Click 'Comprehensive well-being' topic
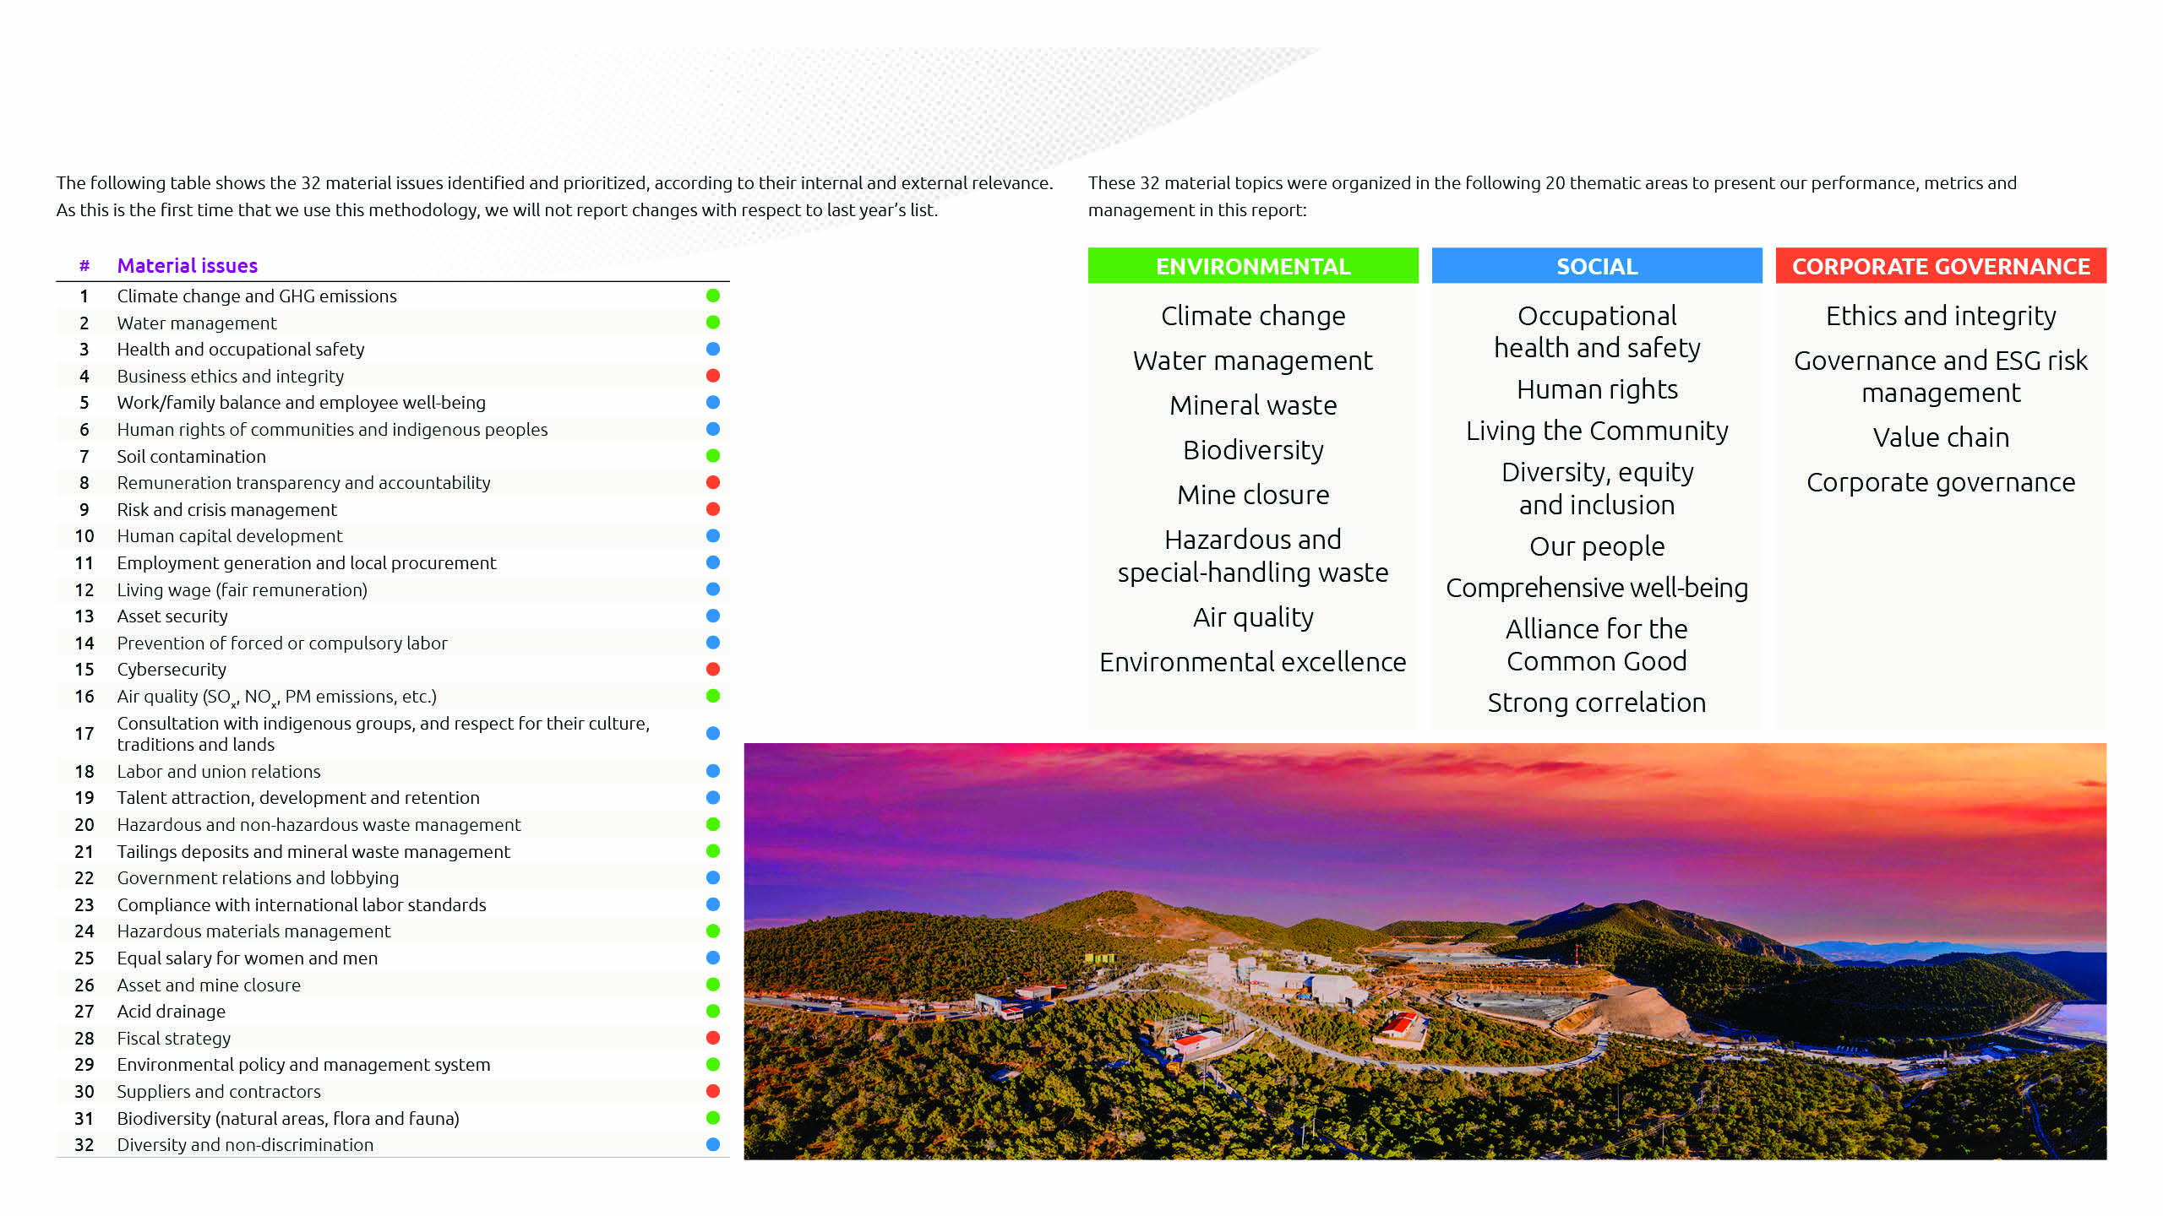Screen dimensions: 2163x1216 click(x=1597, y=588)
